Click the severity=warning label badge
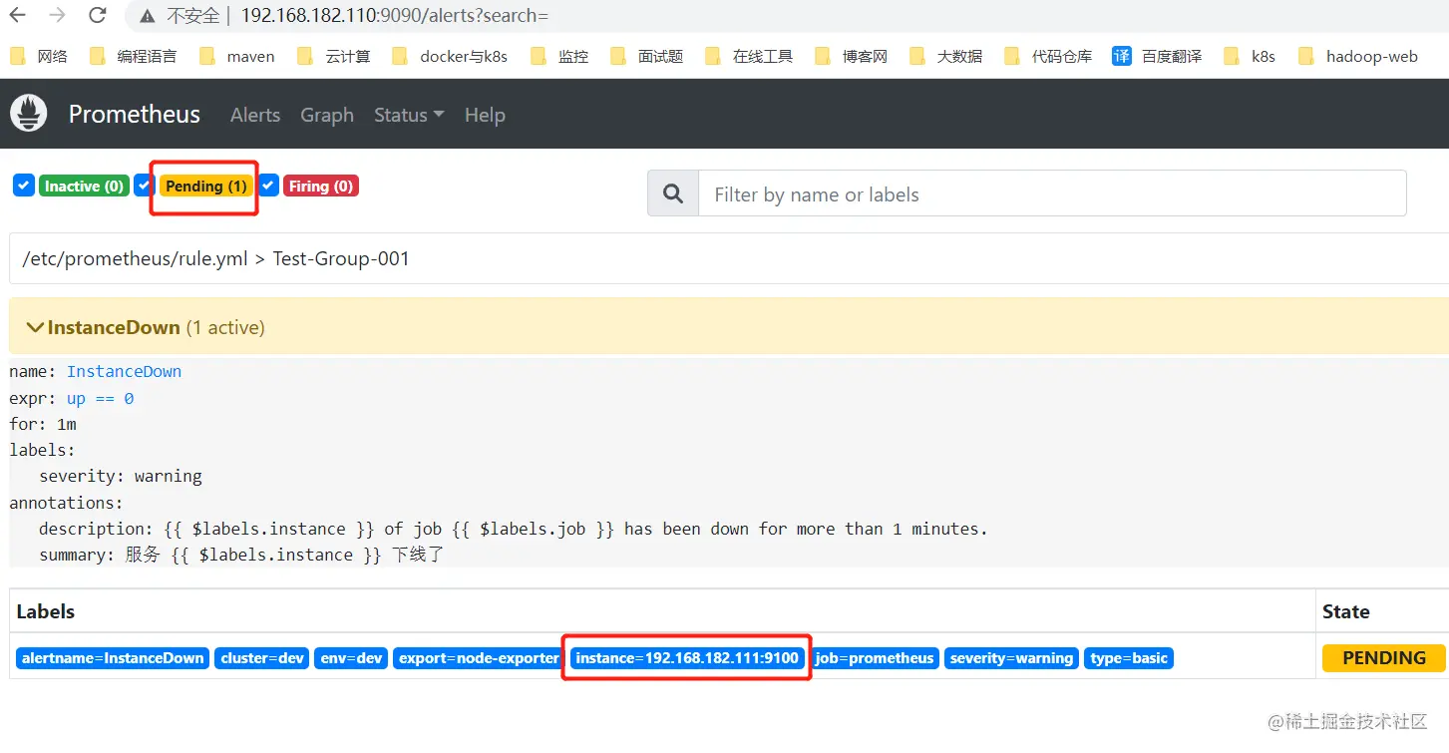 [1011, 658]
